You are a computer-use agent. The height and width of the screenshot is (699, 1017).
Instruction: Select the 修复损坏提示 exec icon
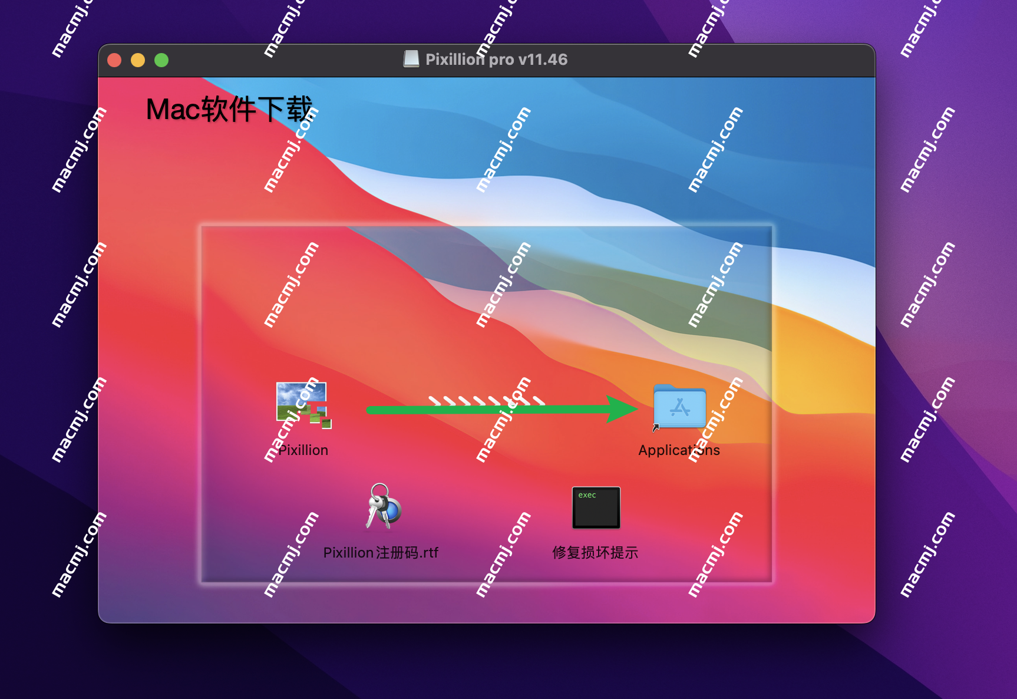(x=596, y=507)
